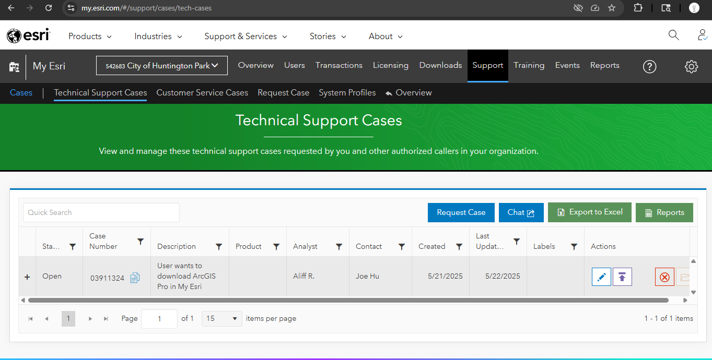Open the Request Case sub-navigation link
Image resolution: width=712 pixels, height=360 pixels.
[x=284, y=93]
